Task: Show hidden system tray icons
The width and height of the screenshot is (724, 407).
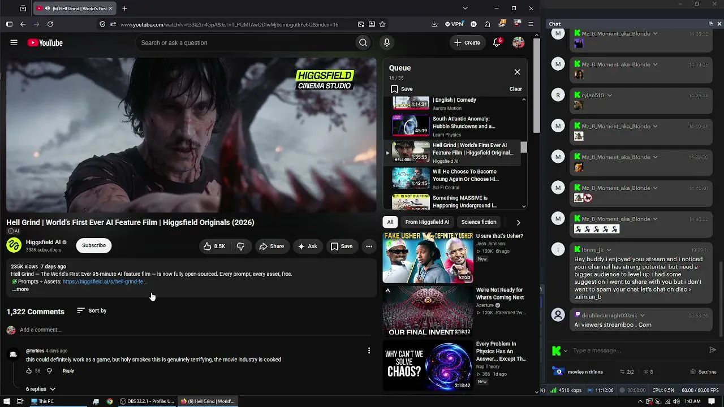Action: coord(640,401)
